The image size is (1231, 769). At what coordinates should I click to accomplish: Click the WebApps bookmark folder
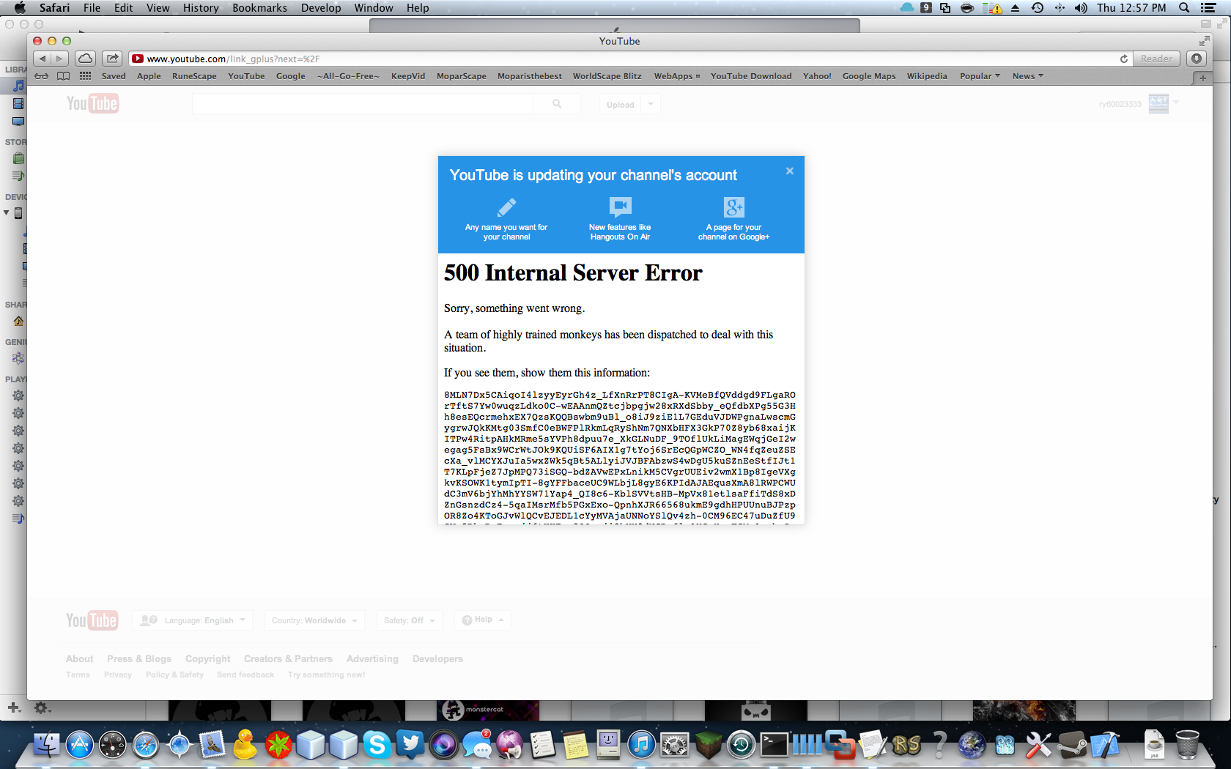pyautogui.click(x=677, y=76)
